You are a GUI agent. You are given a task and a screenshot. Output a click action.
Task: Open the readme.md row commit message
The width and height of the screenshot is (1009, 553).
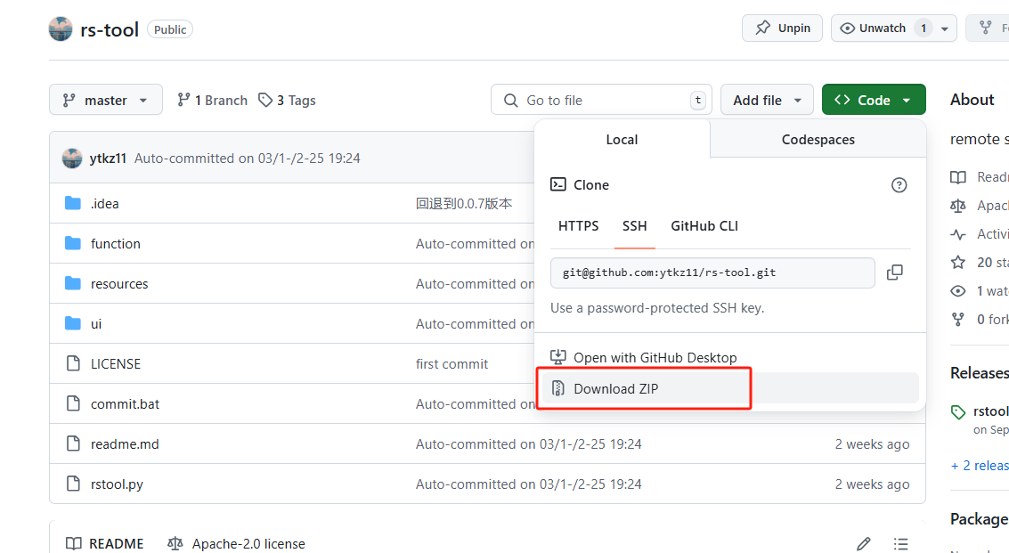pyautogui.click(x=528, y=444)
